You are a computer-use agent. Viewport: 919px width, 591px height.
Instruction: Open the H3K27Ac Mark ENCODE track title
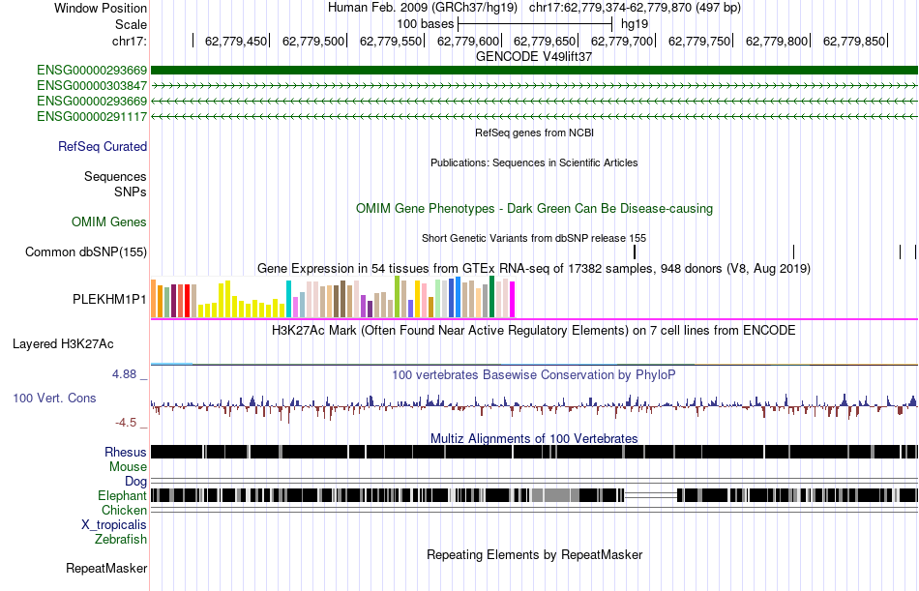534,331
